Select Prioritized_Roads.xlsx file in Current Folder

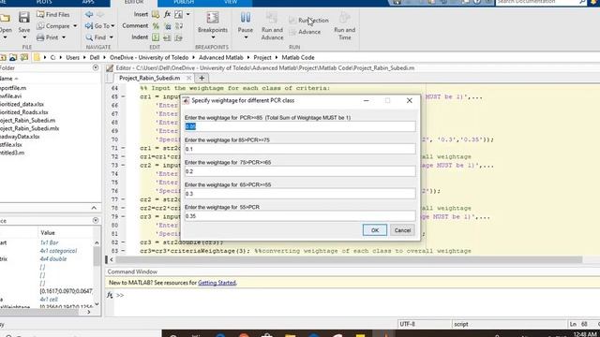(23, 112)
